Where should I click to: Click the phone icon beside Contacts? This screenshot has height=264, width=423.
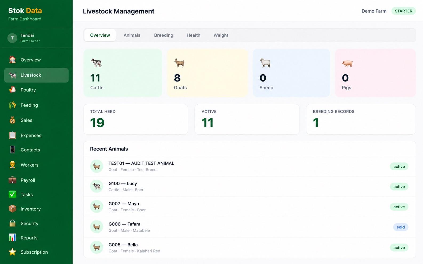(13, 150)
